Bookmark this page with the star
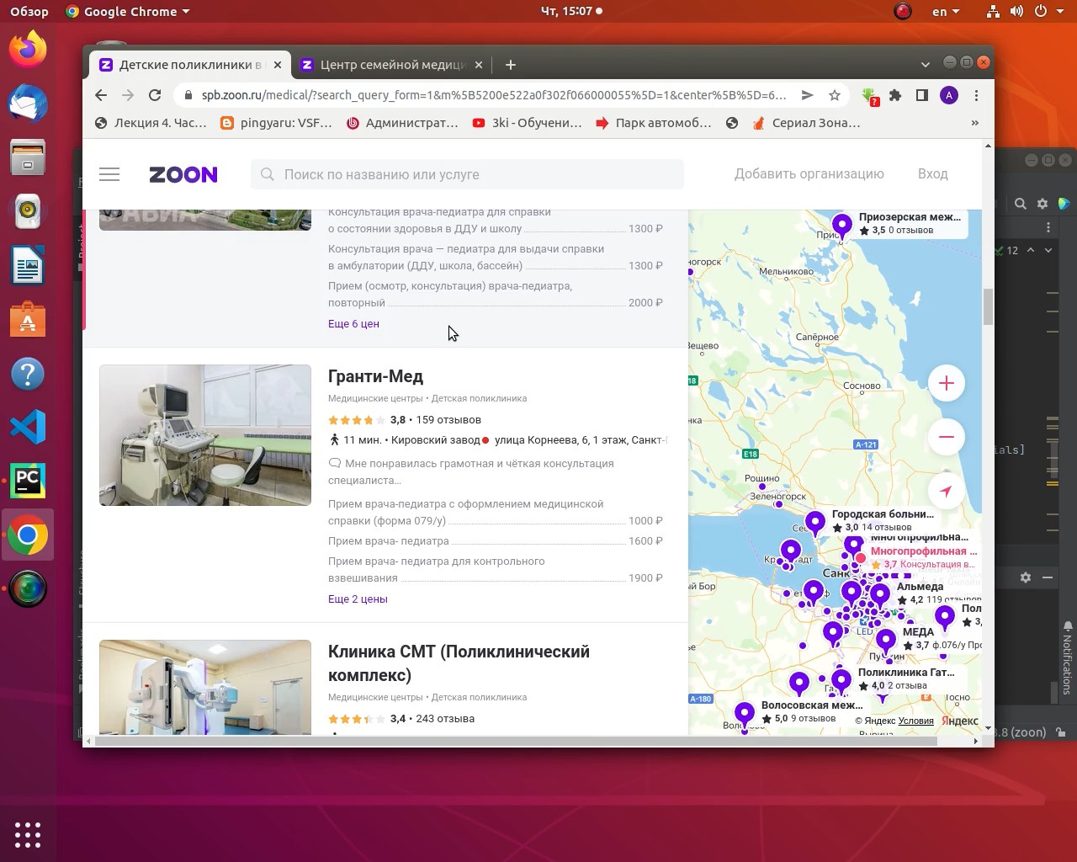 point(835,95)
